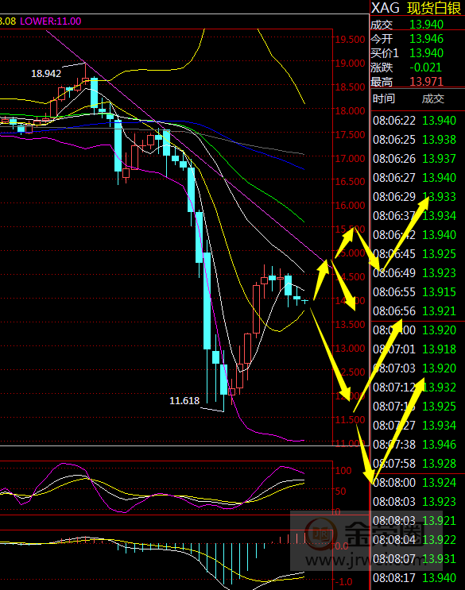Click the 时间 column header
Screen dimensions: 465x590
[x=384, y=98]
